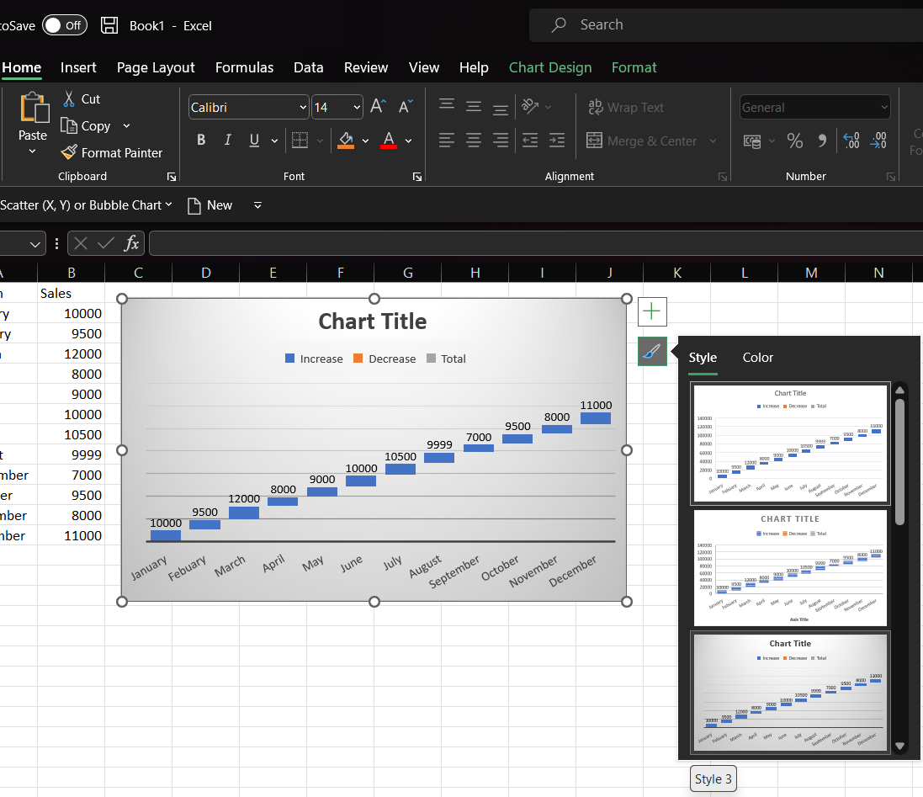
Task: Open the Insert ribbon tab
Action: click(78, 67)
